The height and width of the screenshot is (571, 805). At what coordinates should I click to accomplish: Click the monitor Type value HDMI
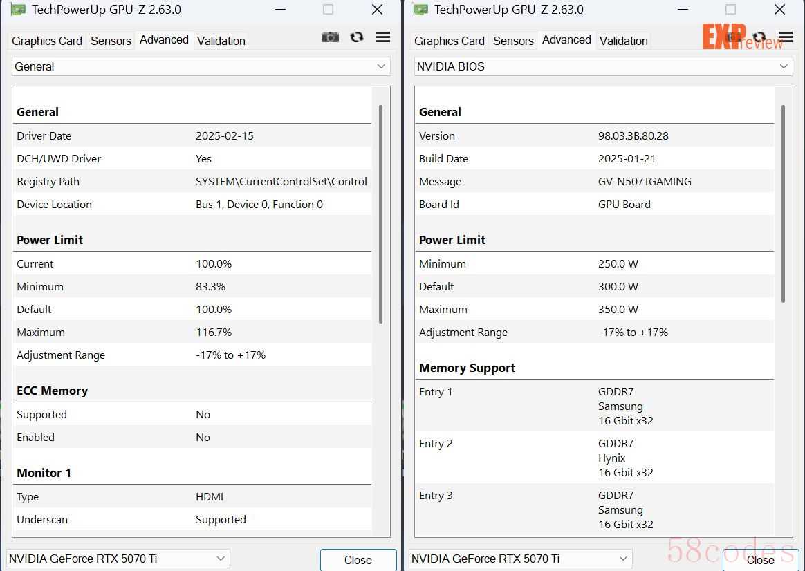tap(210, 496)
